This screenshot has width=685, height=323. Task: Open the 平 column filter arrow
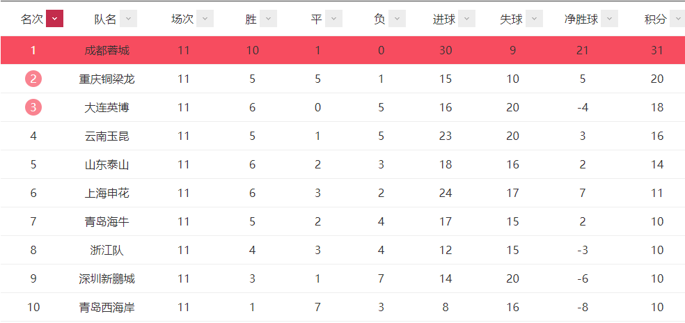[333, 19]
